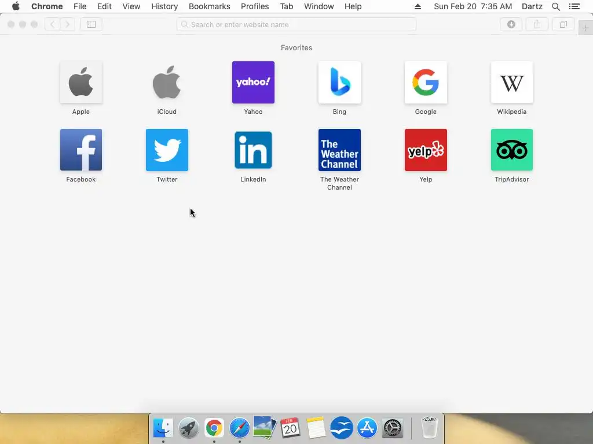The image size is (593, 444).
Task: Open Notification Center list icon
Action: (x=574, y=6)
